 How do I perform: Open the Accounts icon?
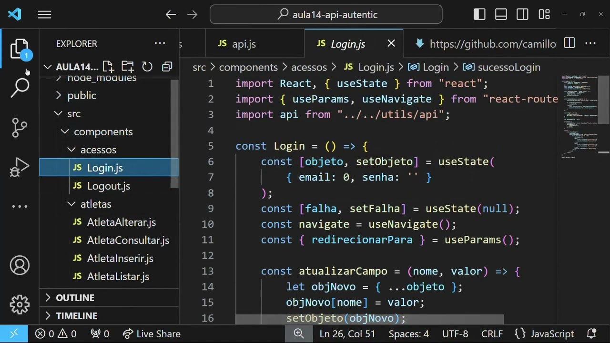tap(20, 265)
